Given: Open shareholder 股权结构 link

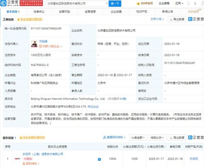Looking at the screenshot, I should click(x=31, y=163).
